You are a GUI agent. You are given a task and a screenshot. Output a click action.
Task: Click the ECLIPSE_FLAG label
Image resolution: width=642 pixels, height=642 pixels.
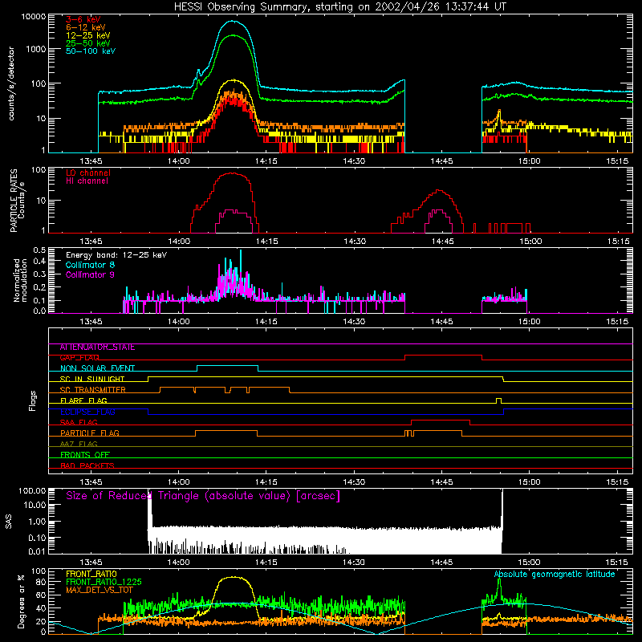(x=87, y=412)
